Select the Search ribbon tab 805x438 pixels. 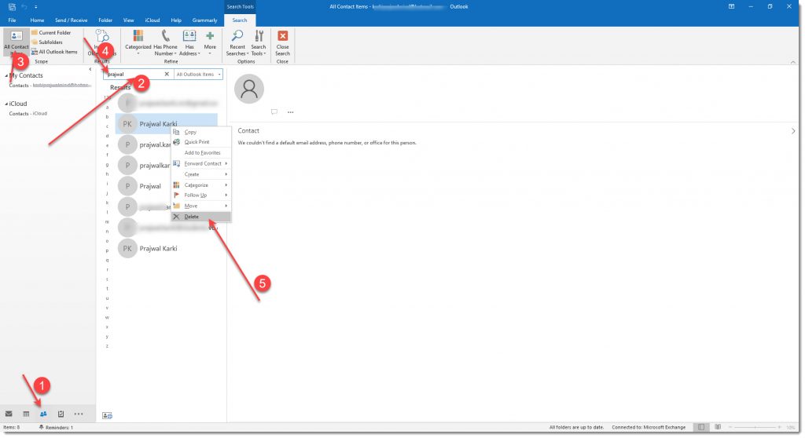[240, 20]
